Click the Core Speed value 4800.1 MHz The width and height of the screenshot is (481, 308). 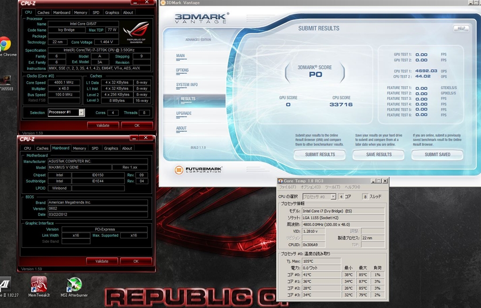pyautogui.click(x=64, y=83)
